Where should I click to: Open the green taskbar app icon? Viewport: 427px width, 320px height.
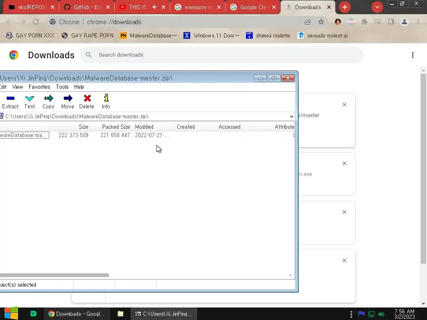(33, 314)
